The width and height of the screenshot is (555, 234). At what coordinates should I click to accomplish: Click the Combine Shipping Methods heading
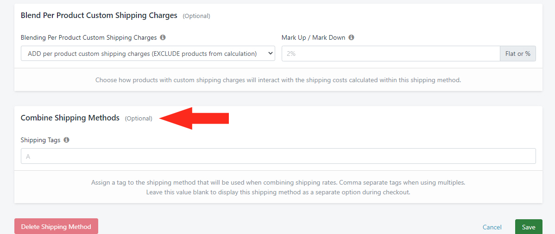[70, 118]
